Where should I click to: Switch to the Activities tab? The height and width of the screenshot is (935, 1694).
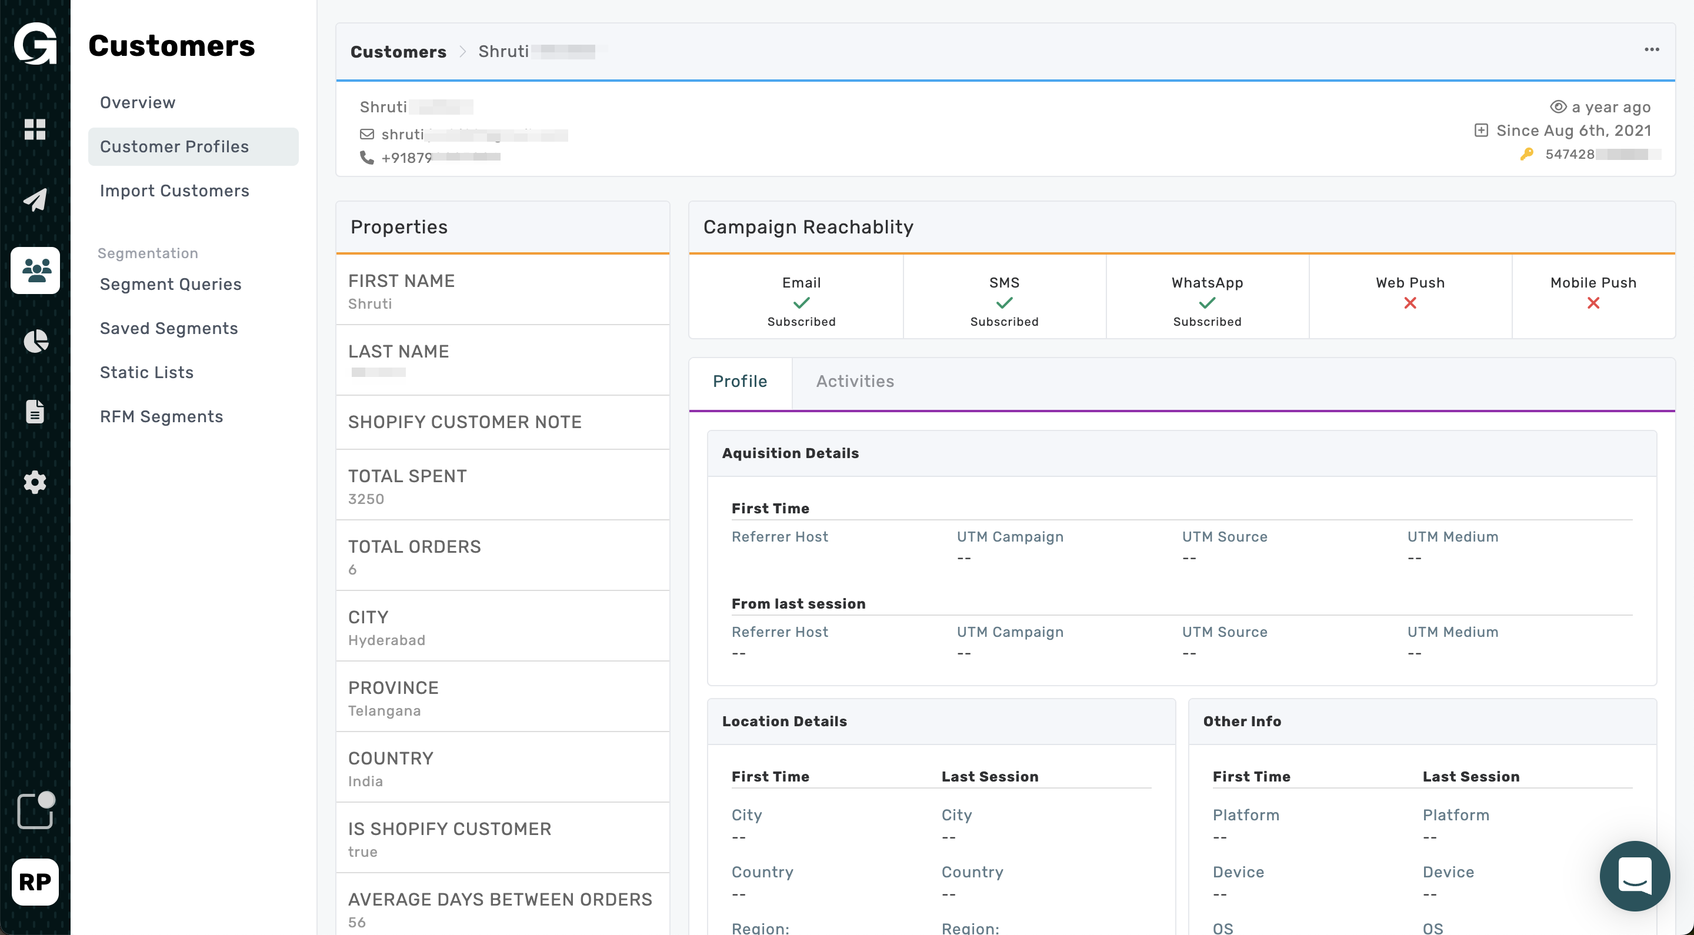coord(854,382)
